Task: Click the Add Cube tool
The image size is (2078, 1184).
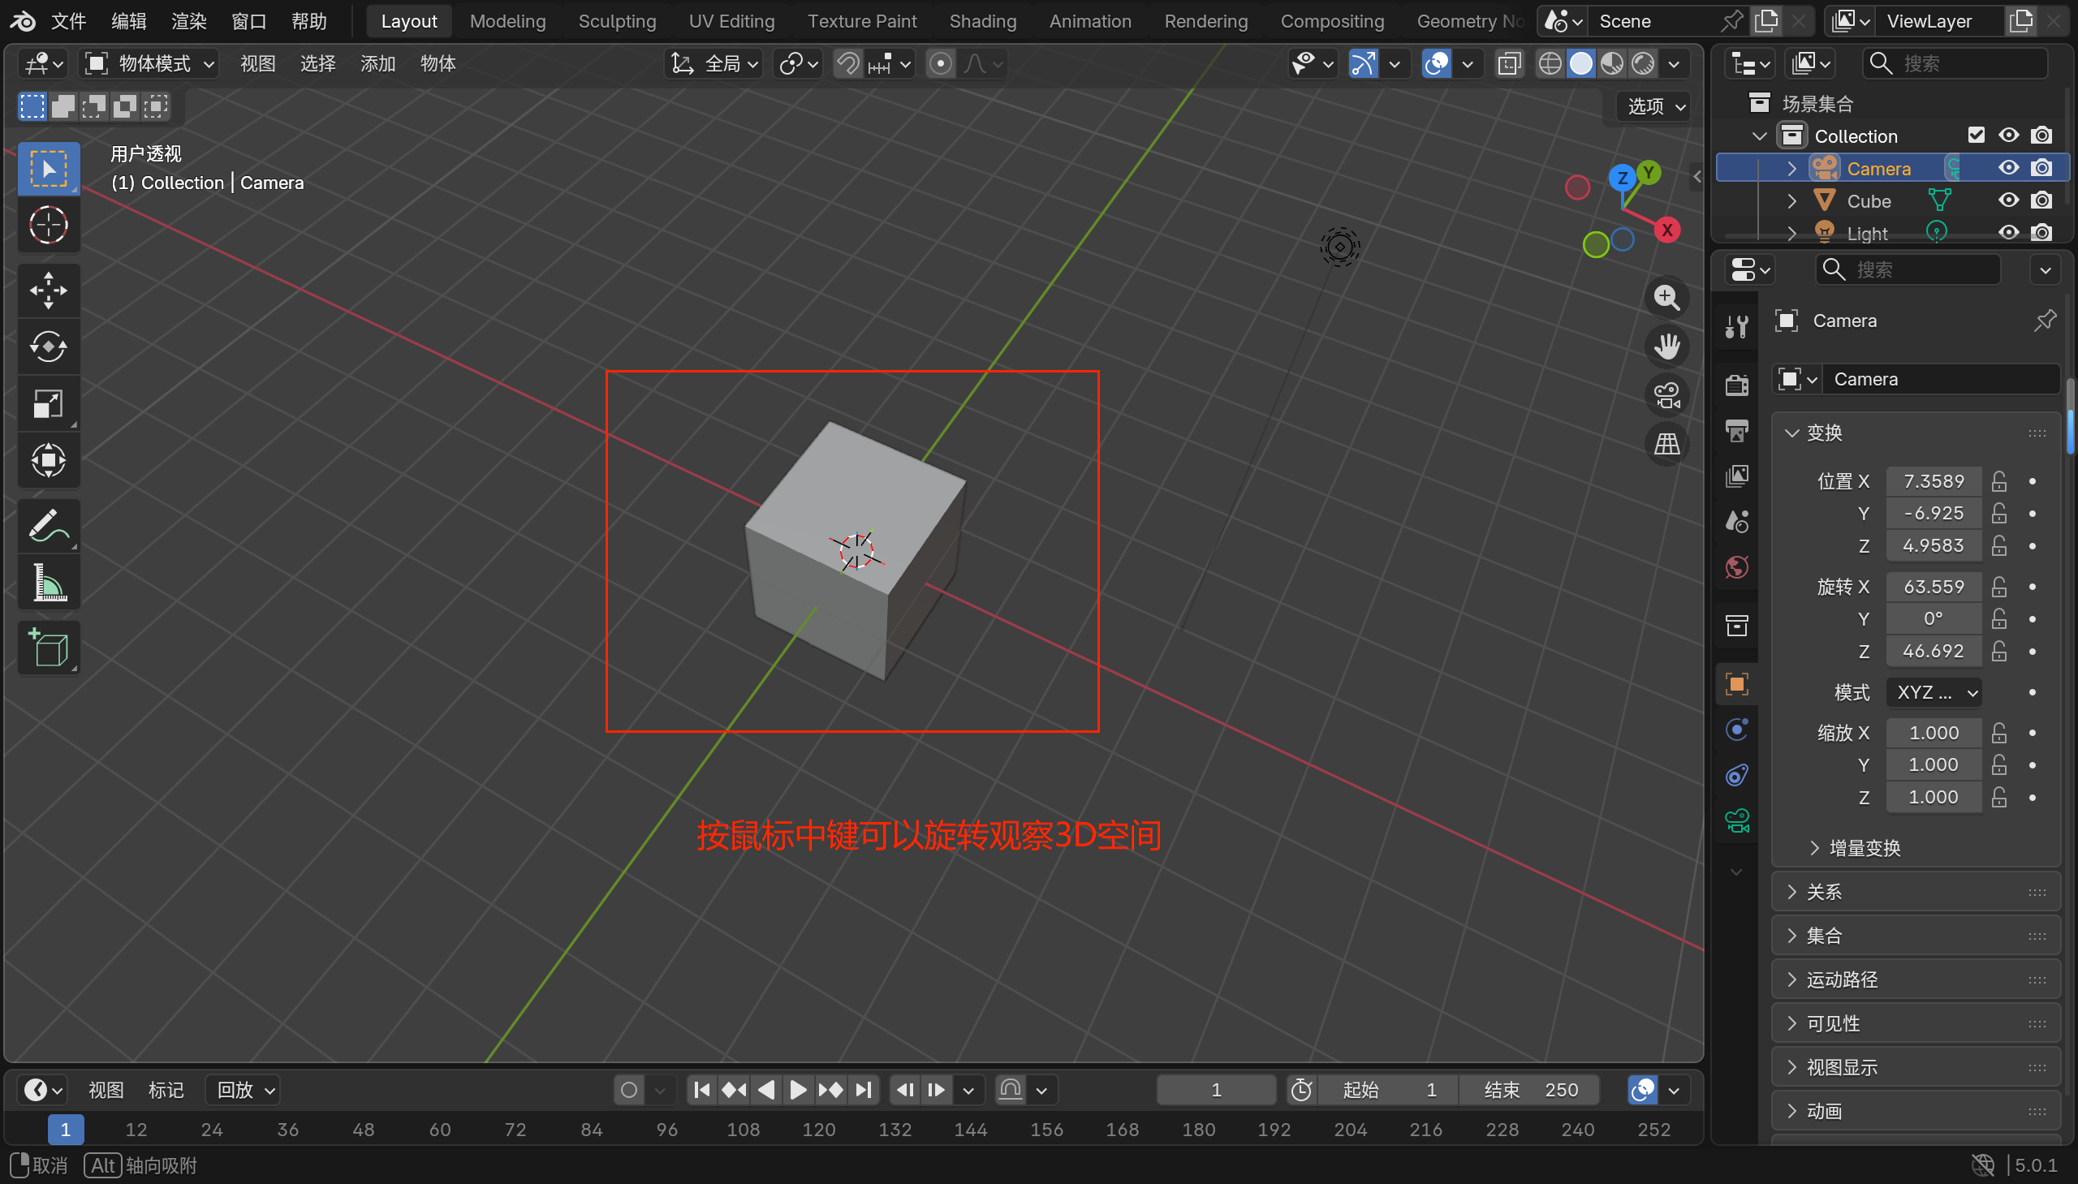Action: pyautogui.click(x=48, y=648)
